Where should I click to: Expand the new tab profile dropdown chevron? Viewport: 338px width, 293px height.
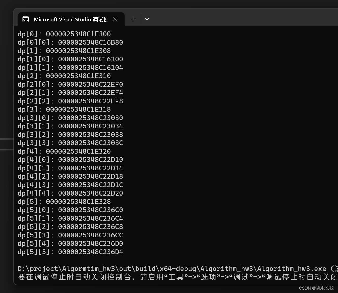tap(147, 19)
